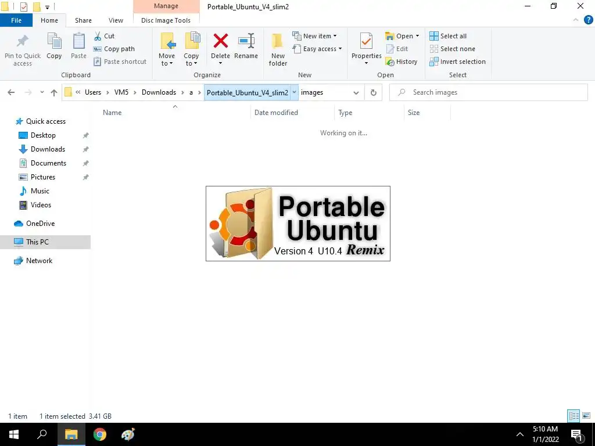Click folder 'a' in the address path
595x446 pixels.
(191, 92)
